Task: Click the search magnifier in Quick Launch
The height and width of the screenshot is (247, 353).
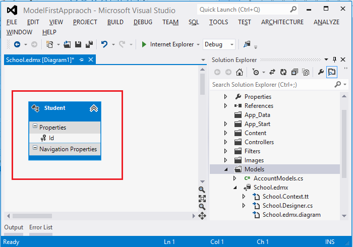Action: (x=293, y=10)
